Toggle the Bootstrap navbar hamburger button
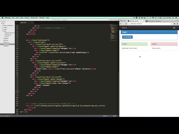The height and width of the screenshot is (134, 179). pyautogui.click(x=174, y=28)
